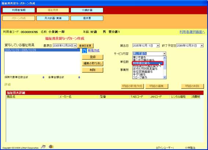Open the 基準日 date dropdown
Image resolution: width=208 pixels, height=150 pixels.
pos(75,46)
